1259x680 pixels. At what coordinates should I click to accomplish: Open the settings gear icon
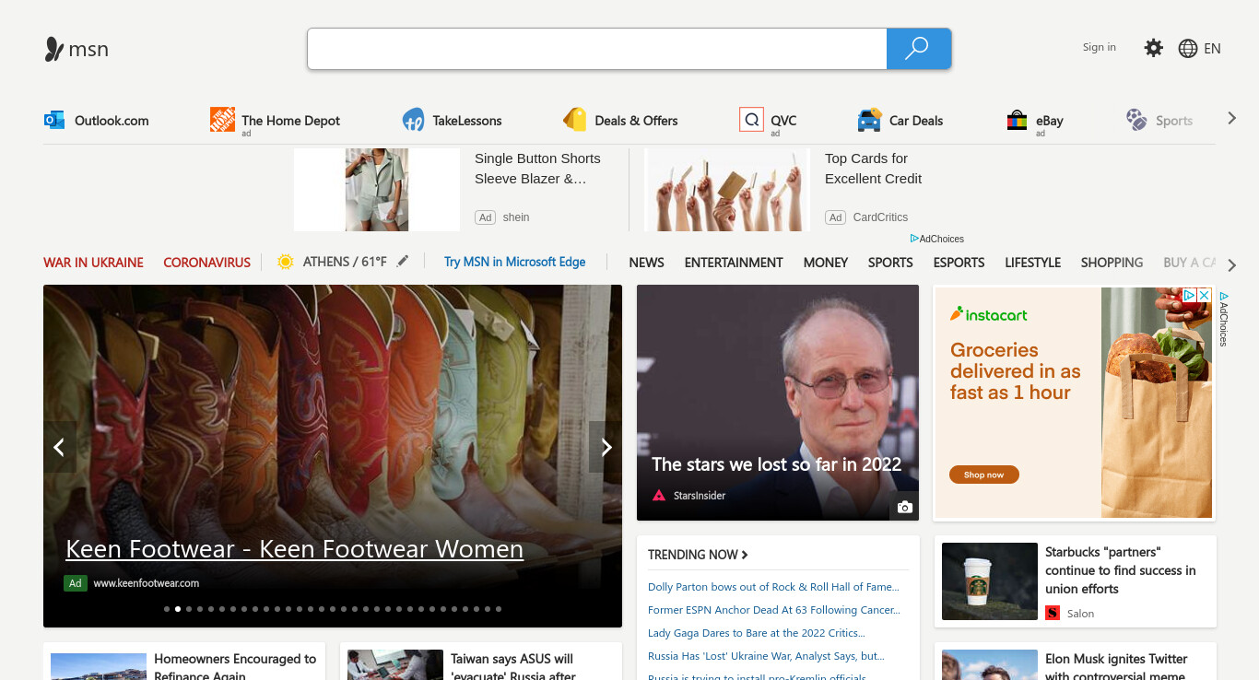click(1153, 48)
